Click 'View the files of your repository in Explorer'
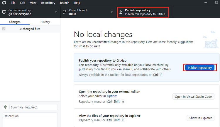The height and width of the screenshot is (127, 220). point(110,116)
